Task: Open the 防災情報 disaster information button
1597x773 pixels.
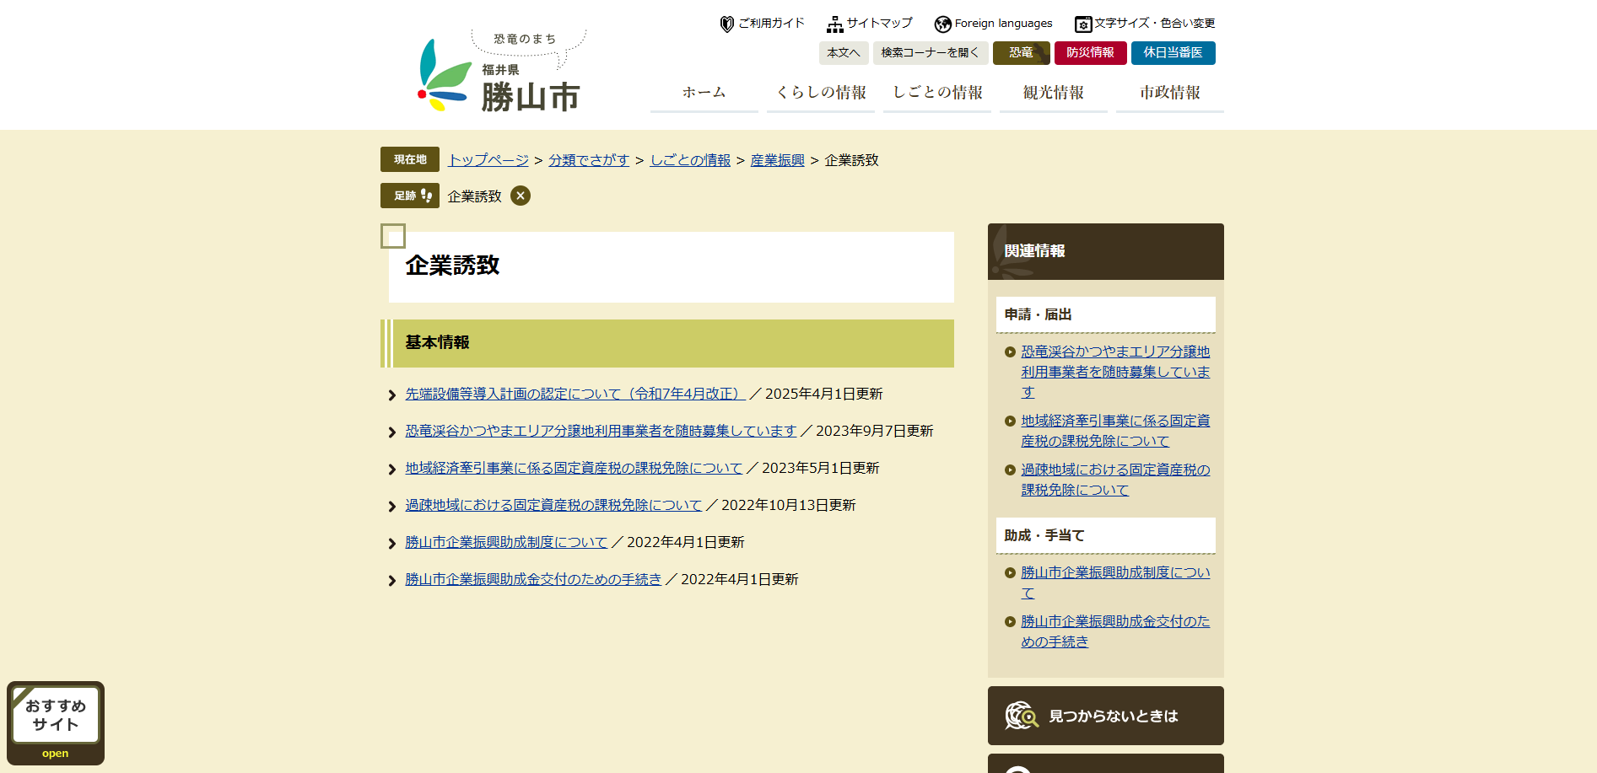Action: point(1091,53)
